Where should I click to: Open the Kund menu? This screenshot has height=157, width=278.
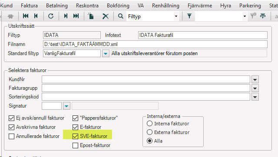tap(7, 6)
